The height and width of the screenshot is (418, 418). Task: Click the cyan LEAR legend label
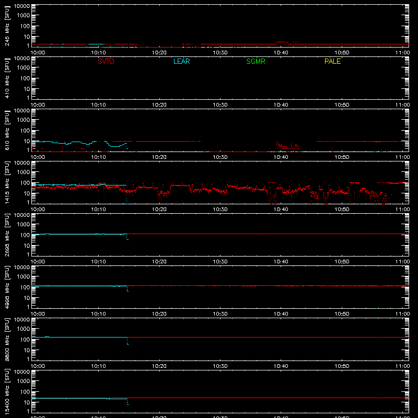point(181,61)
